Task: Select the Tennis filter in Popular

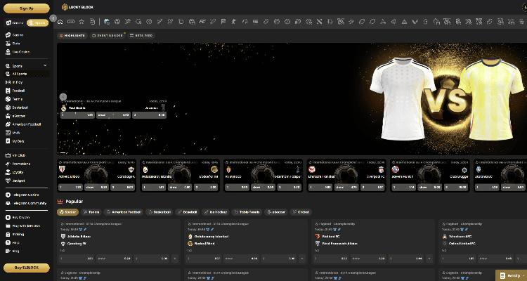Action: (91, 211)
